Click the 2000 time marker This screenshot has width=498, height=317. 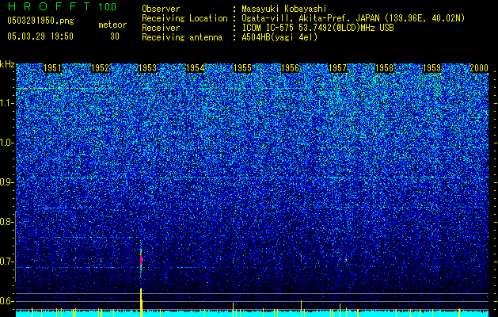(x=479, y=68)
